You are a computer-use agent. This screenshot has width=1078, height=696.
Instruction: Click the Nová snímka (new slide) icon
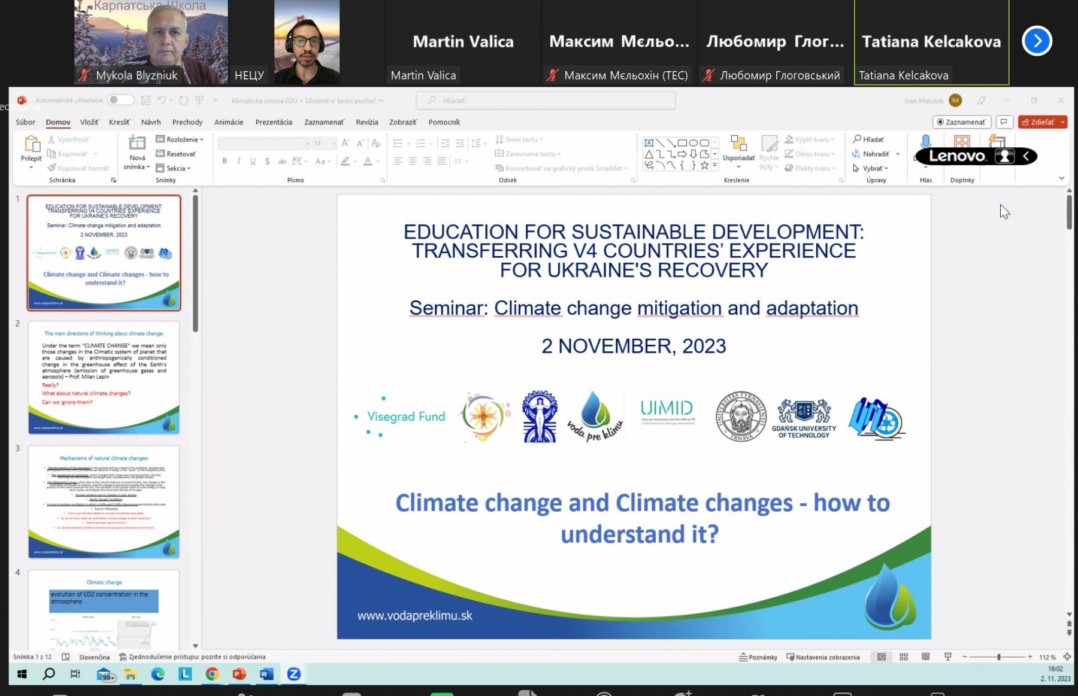tap(137, 144)
